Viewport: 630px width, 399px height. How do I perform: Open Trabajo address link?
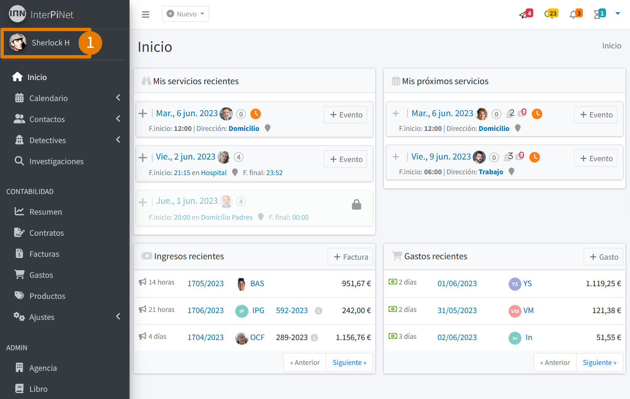point(491,172)
